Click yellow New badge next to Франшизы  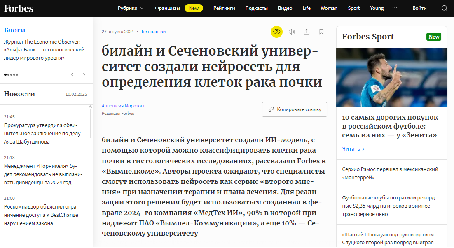point(194,8)
